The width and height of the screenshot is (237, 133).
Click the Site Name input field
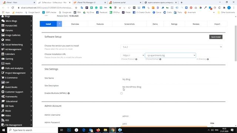[171, 79]
